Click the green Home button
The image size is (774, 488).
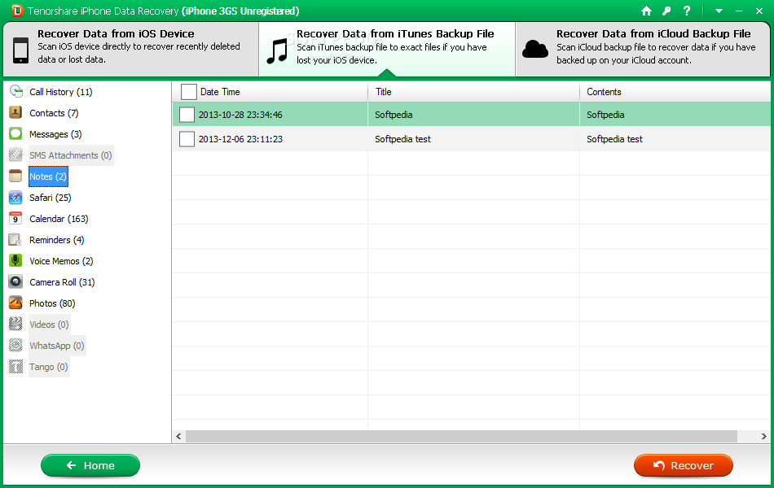click(x=90, y=465)
